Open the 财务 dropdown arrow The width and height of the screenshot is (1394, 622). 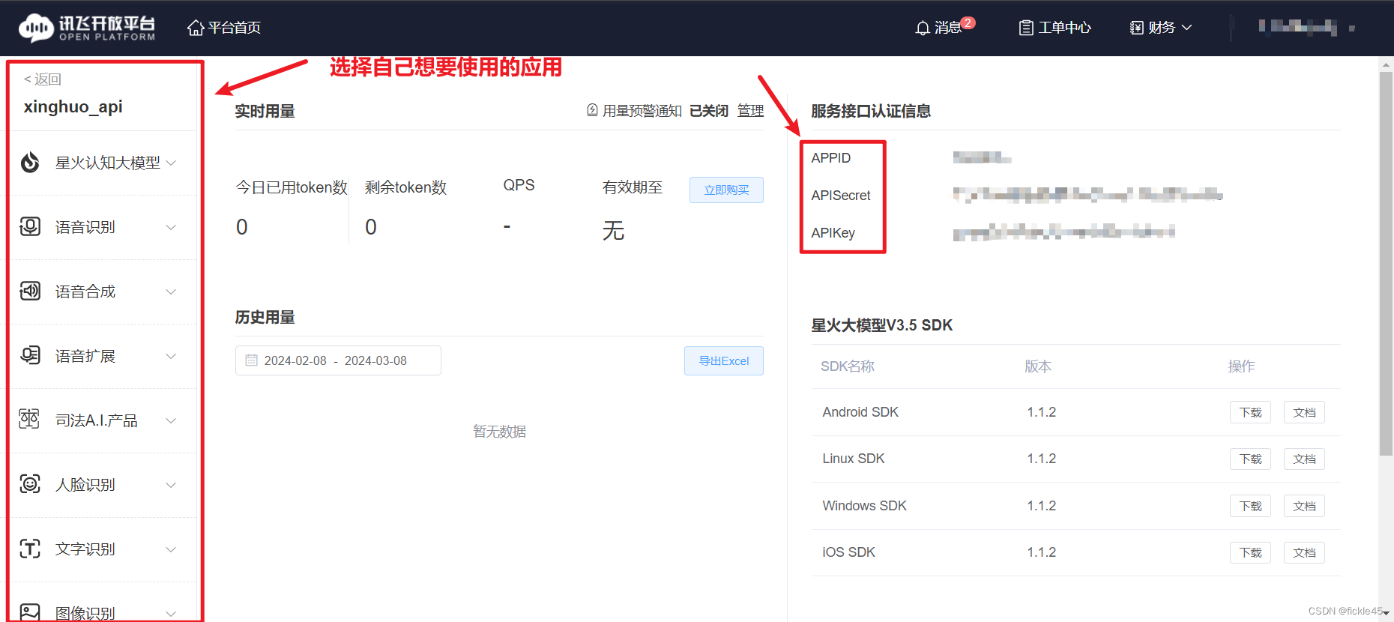coord(1186,28)
